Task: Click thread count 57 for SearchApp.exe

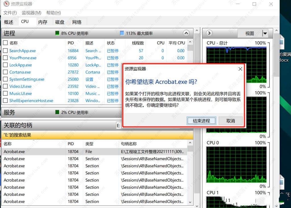Action: (141, 51)
